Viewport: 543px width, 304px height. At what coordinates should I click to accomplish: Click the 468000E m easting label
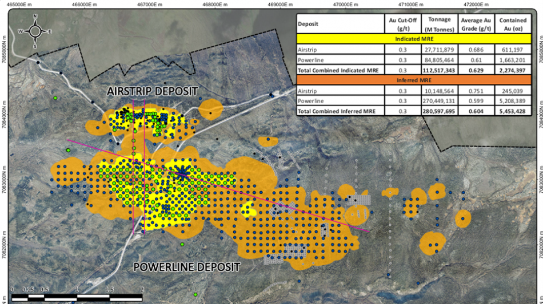pyautogui.click(x=215, y=5)
